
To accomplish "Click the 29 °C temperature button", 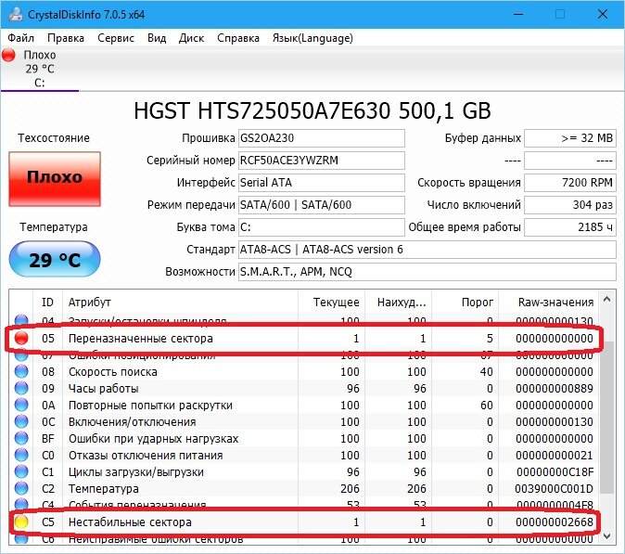I will coord(55,259).
